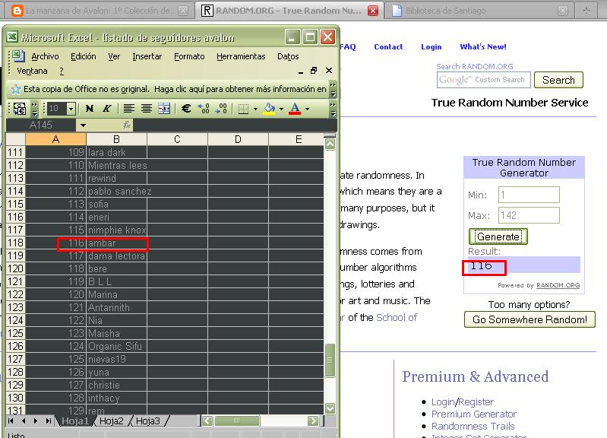Expand the notification bar options chevron
This screenshot has height=438, width=607.
pyautogui.click(x=333, y=89)
